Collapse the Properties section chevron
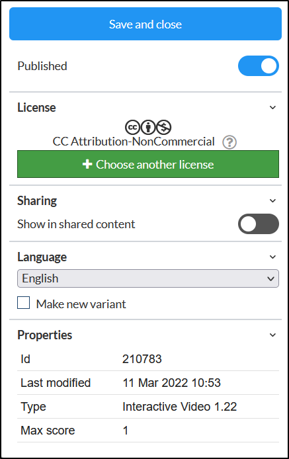289x459 pixels. [272, 335]
